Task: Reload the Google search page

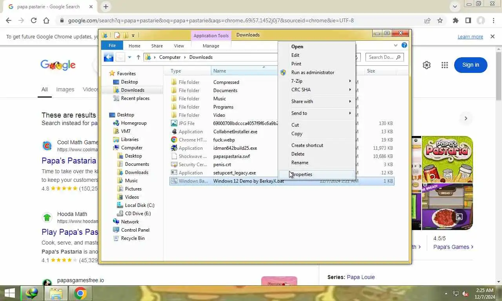Action: click(34, 20)
